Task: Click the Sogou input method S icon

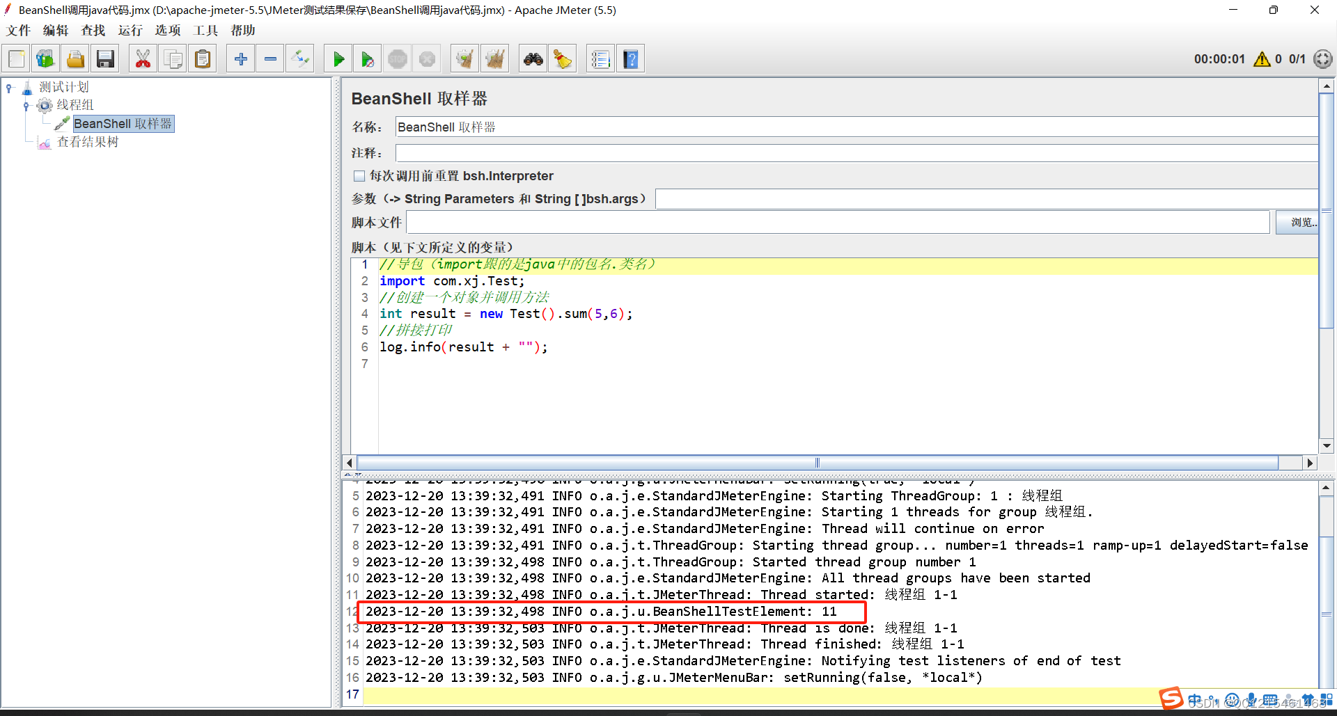Action: pos(1171,698)
